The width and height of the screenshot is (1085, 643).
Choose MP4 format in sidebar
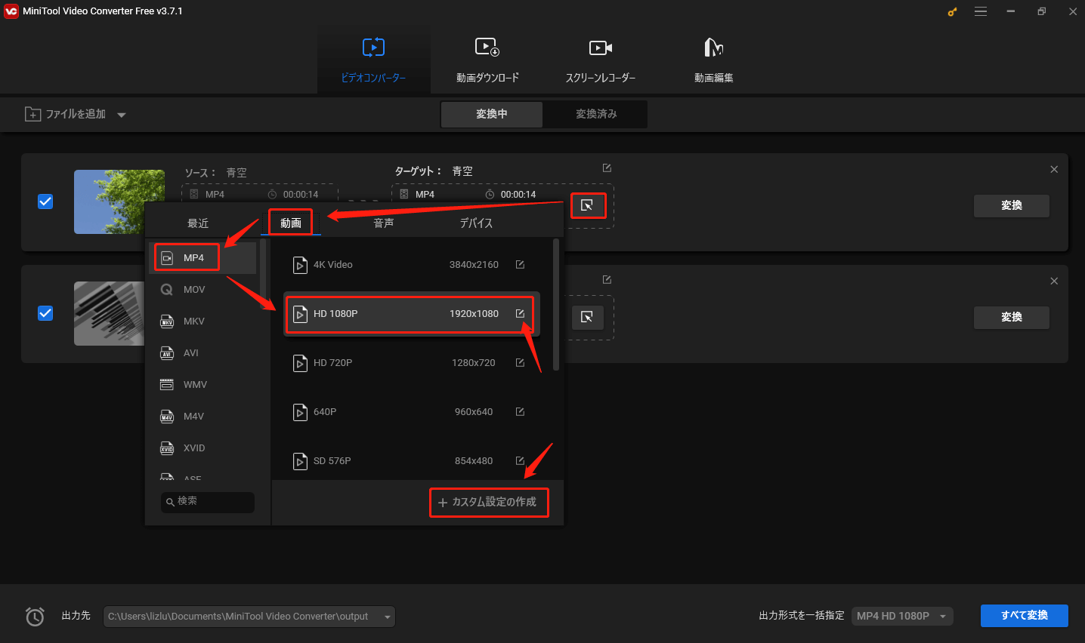(202, 258)
